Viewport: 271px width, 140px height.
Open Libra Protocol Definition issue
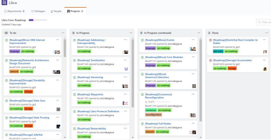tap(98, 111)
